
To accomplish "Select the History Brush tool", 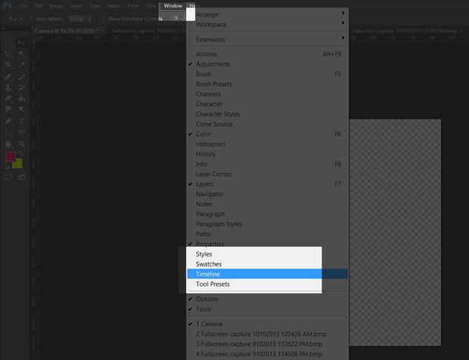I will click(21, 88).
